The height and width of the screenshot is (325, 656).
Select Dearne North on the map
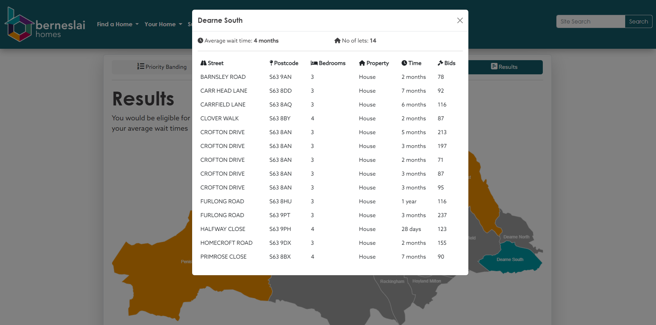coord(516,237)
